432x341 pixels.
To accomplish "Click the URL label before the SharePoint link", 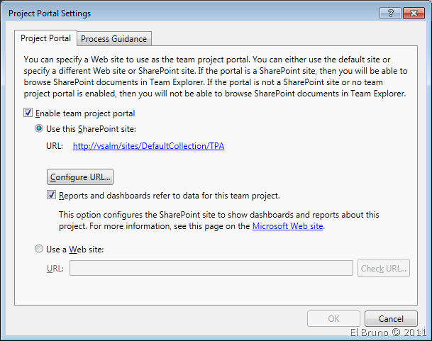I will [54, 147].
